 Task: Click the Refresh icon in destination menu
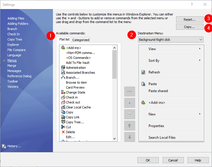(x=143, y=72)
